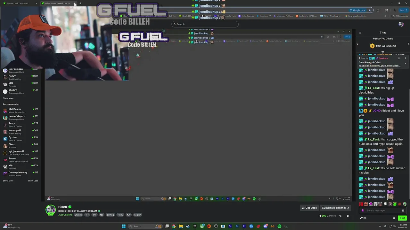Viewport: 410px width, 230px height.
Task: Click the Just Chatting category link
Action: (65, 215)
